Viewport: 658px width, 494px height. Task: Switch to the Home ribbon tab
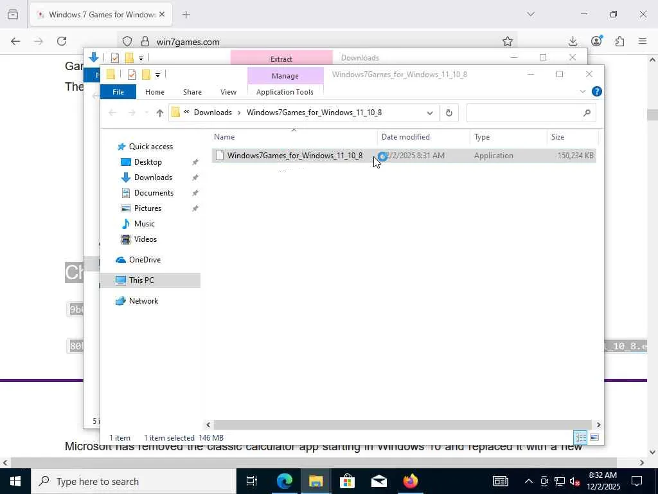(x=154, y=91)
